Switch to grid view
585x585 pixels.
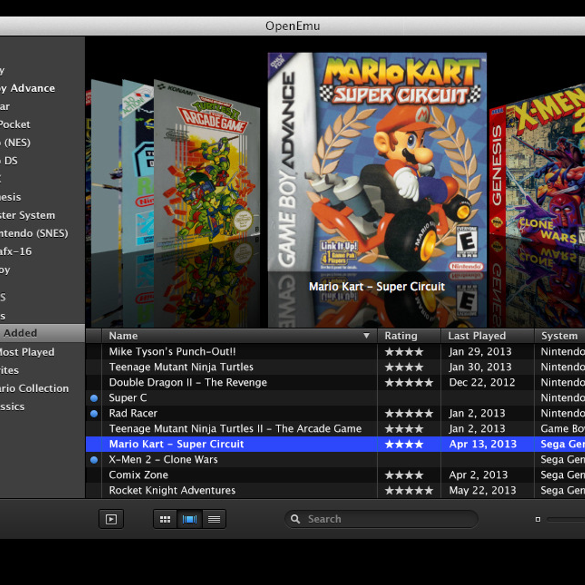click(x=165, y=519)
